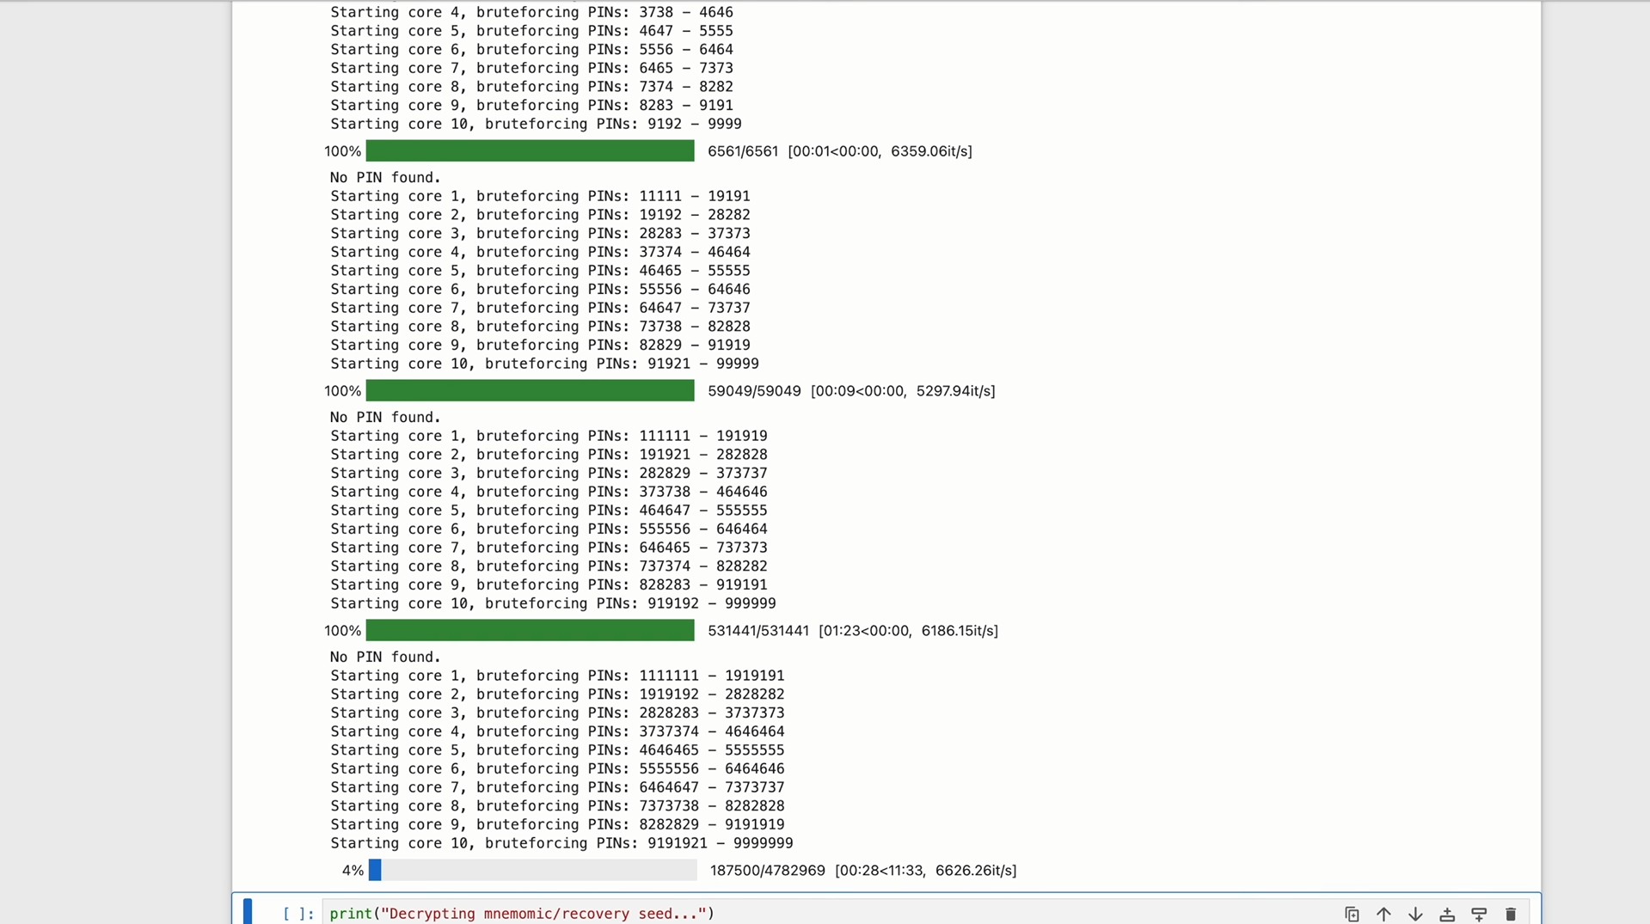Click the last 'No PIN found.' output line

pyautogui.click(x=385, y=658)
